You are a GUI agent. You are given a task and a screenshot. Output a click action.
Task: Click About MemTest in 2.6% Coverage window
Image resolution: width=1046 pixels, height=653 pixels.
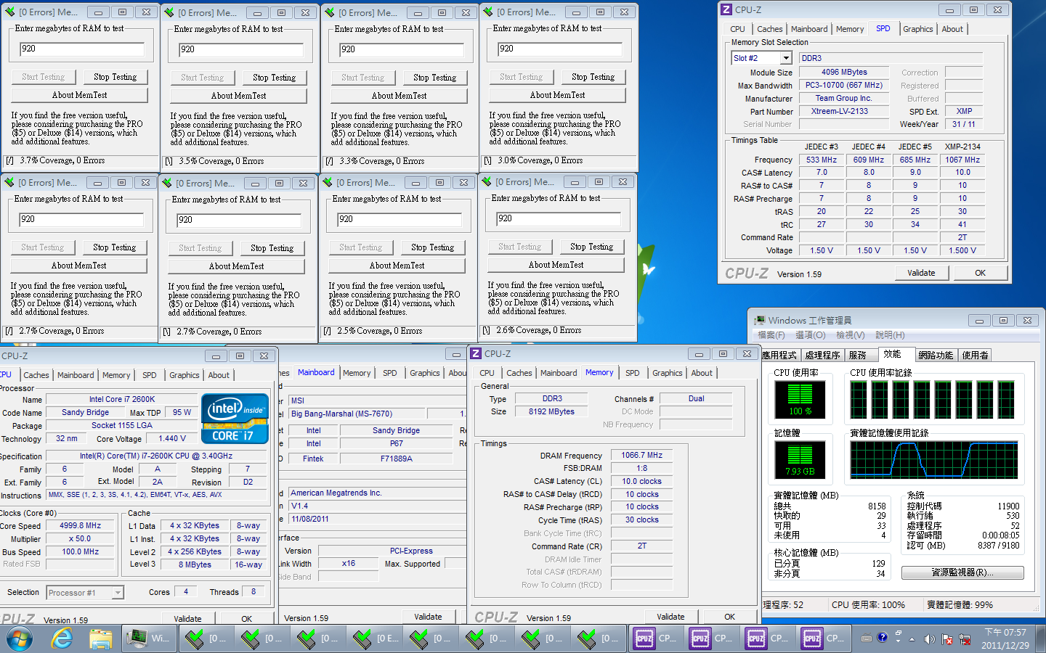[556, 265]
